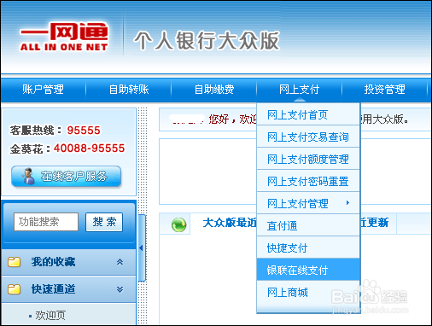Open the 网上支付 navigation tab
Image resolution: width=432 pixels, height=326 pixels.
299,90
